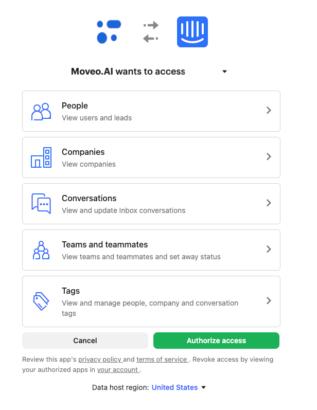Click the People users icon
Viewport: 317px width, 410px height.
(41, 111)
